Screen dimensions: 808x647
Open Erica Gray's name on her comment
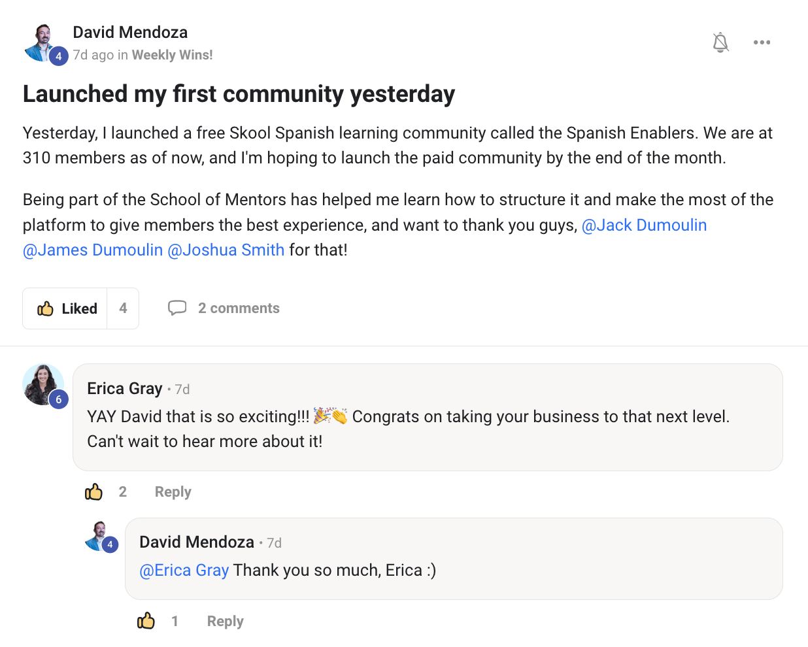point(124,389)
